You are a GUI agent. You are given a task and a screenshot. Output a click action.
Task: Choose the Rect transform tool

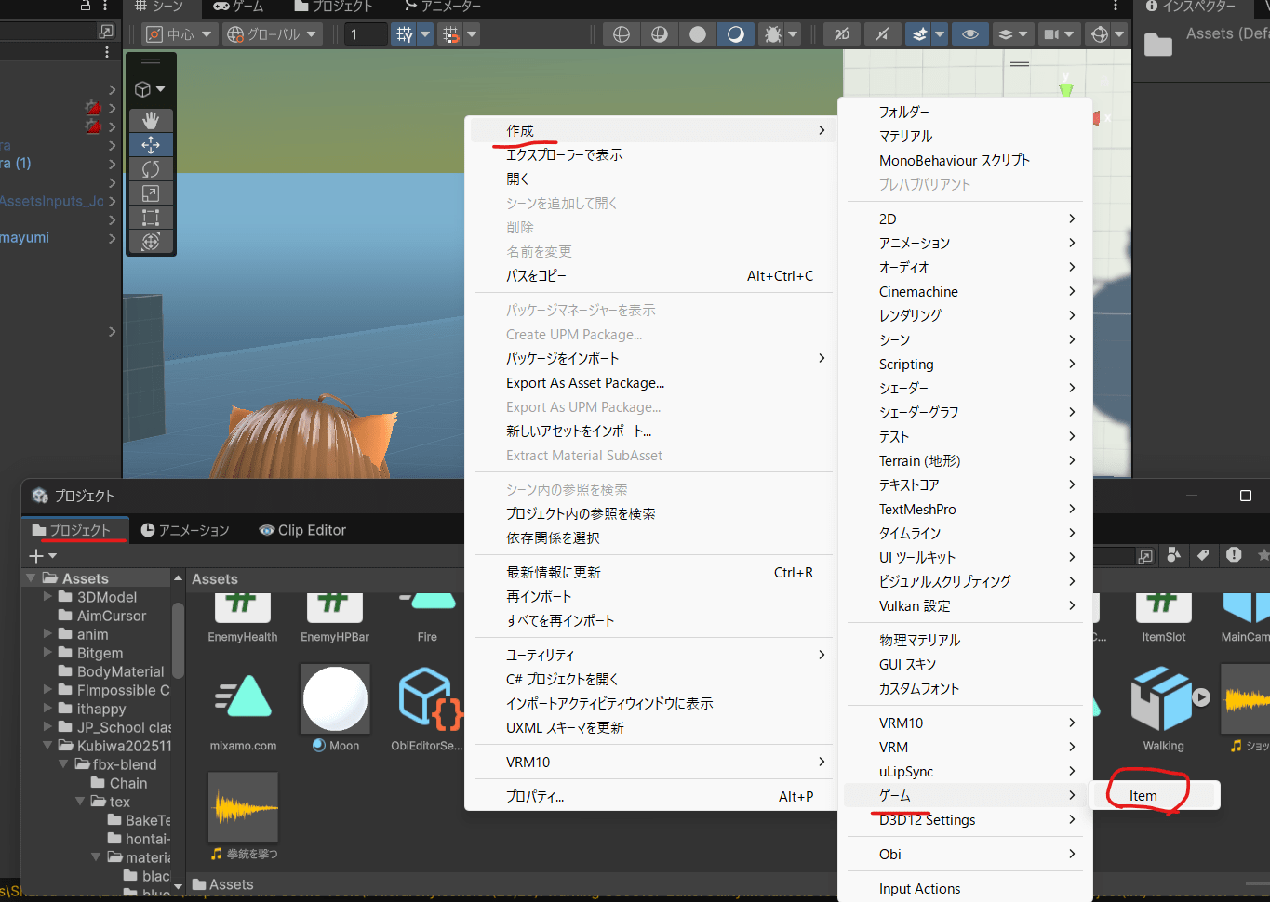click(x=151, y=218)
